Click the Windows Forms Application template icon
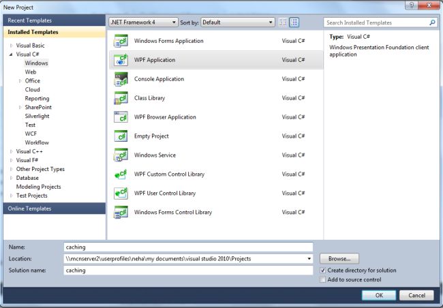443x308 pixels. coord(121,41)
